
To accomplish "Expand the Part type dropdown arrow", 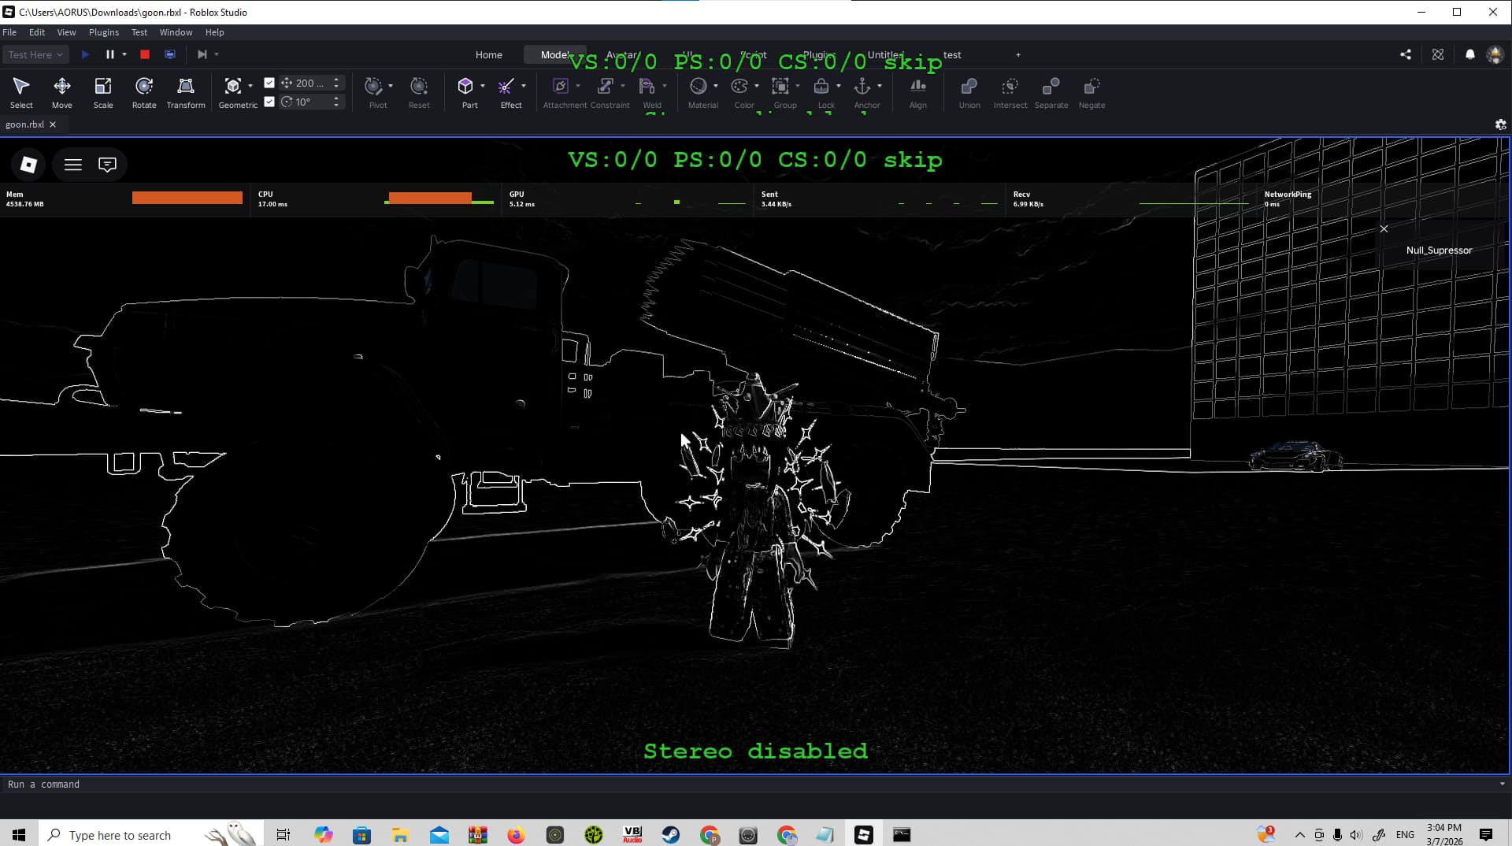I will (x=483, y=86).
